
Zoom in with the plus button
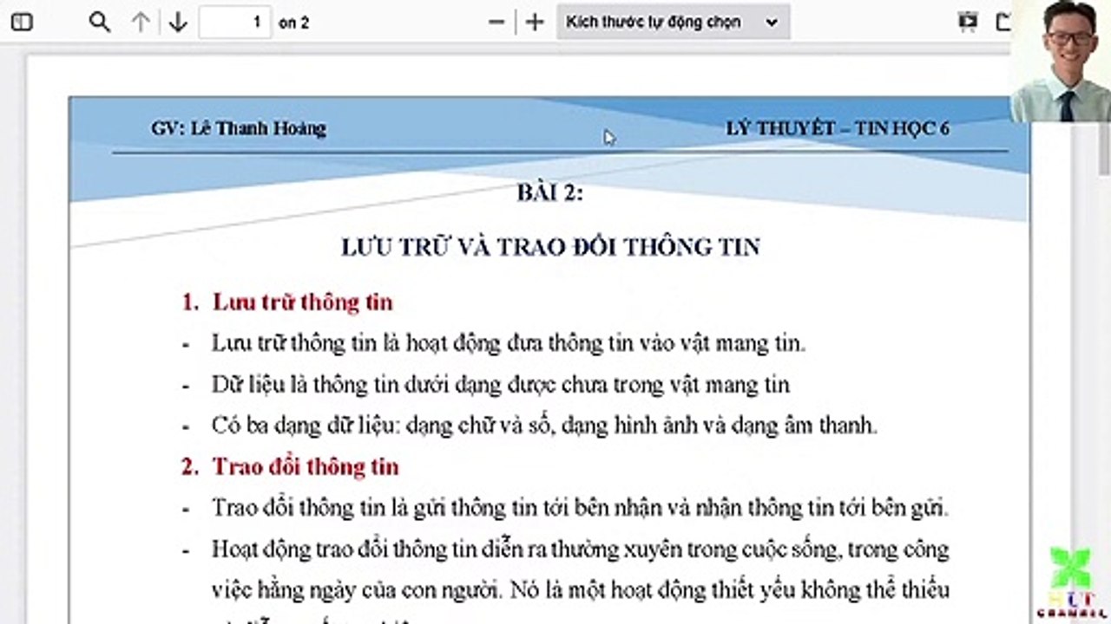click(535, 23)
